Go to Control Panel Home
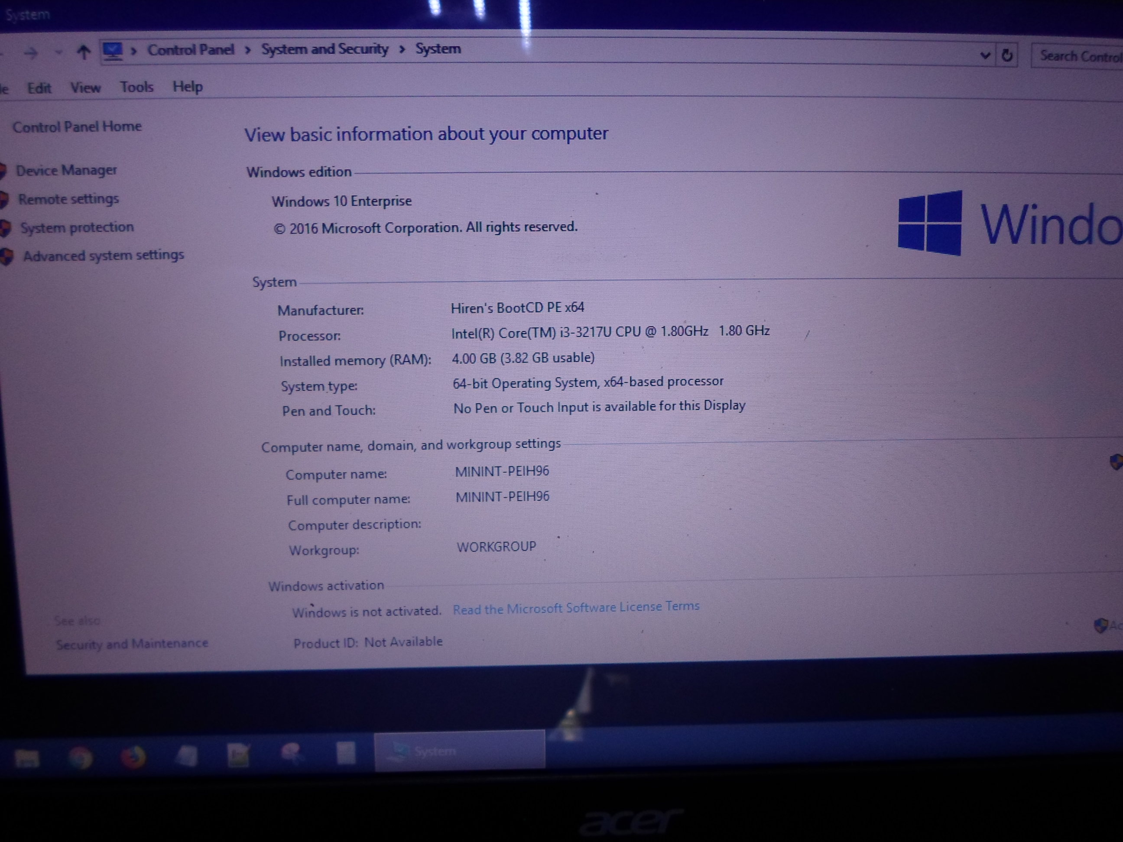Image resolution: width=1123 pixels, height=842 pixels. tap(77, 126)
